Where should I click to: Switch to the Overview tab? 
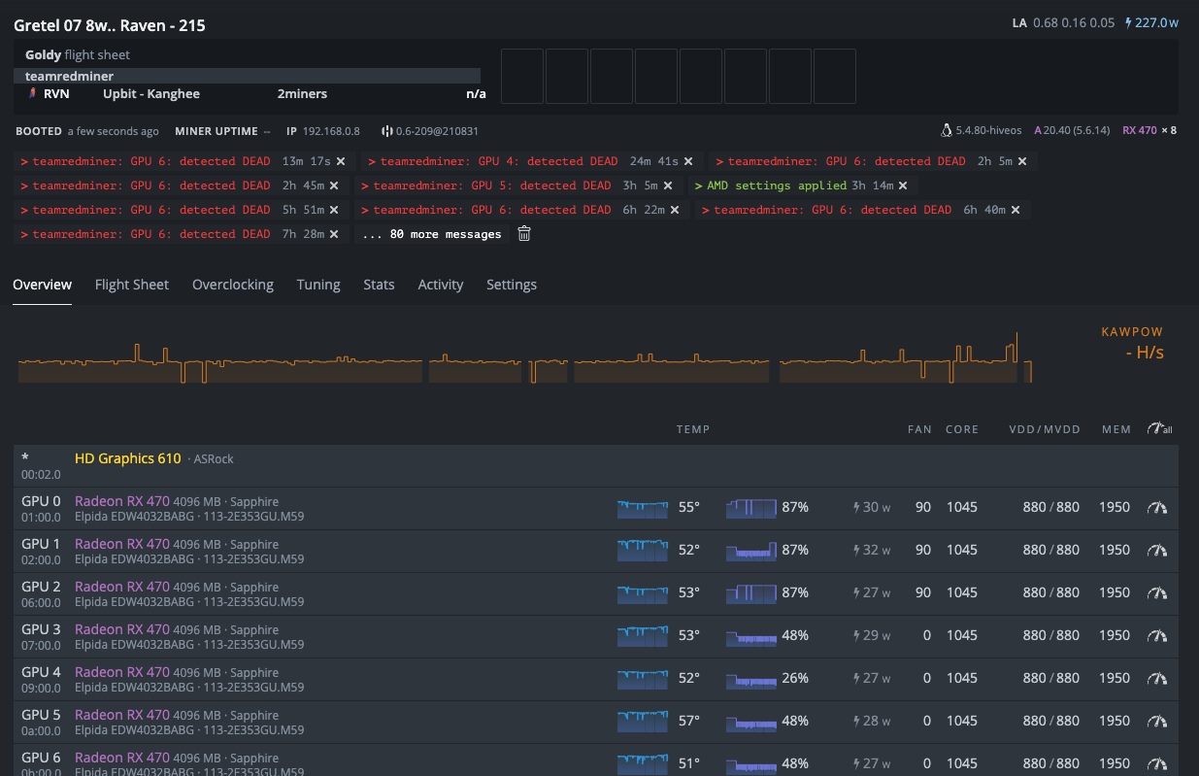tap(43, 285)
